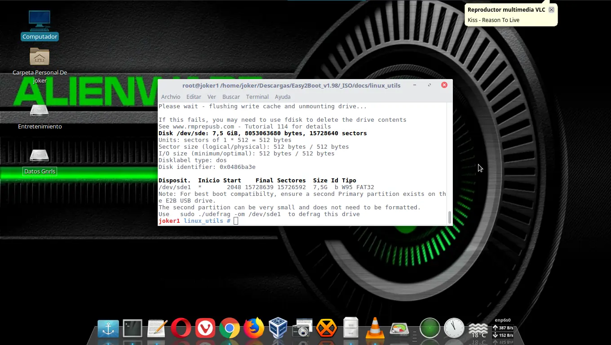Image resolution: width=611 pixels, height=345 pixels.
Task: Open Carpeta Personal De joker folder
Action: (x=40, y=57)
